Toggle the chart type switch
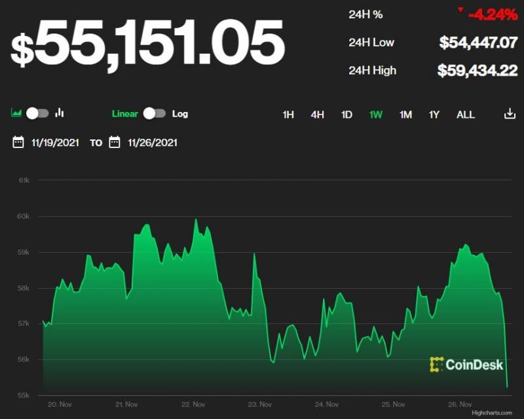The image size is (524, 419). click(x=37, y=113)
